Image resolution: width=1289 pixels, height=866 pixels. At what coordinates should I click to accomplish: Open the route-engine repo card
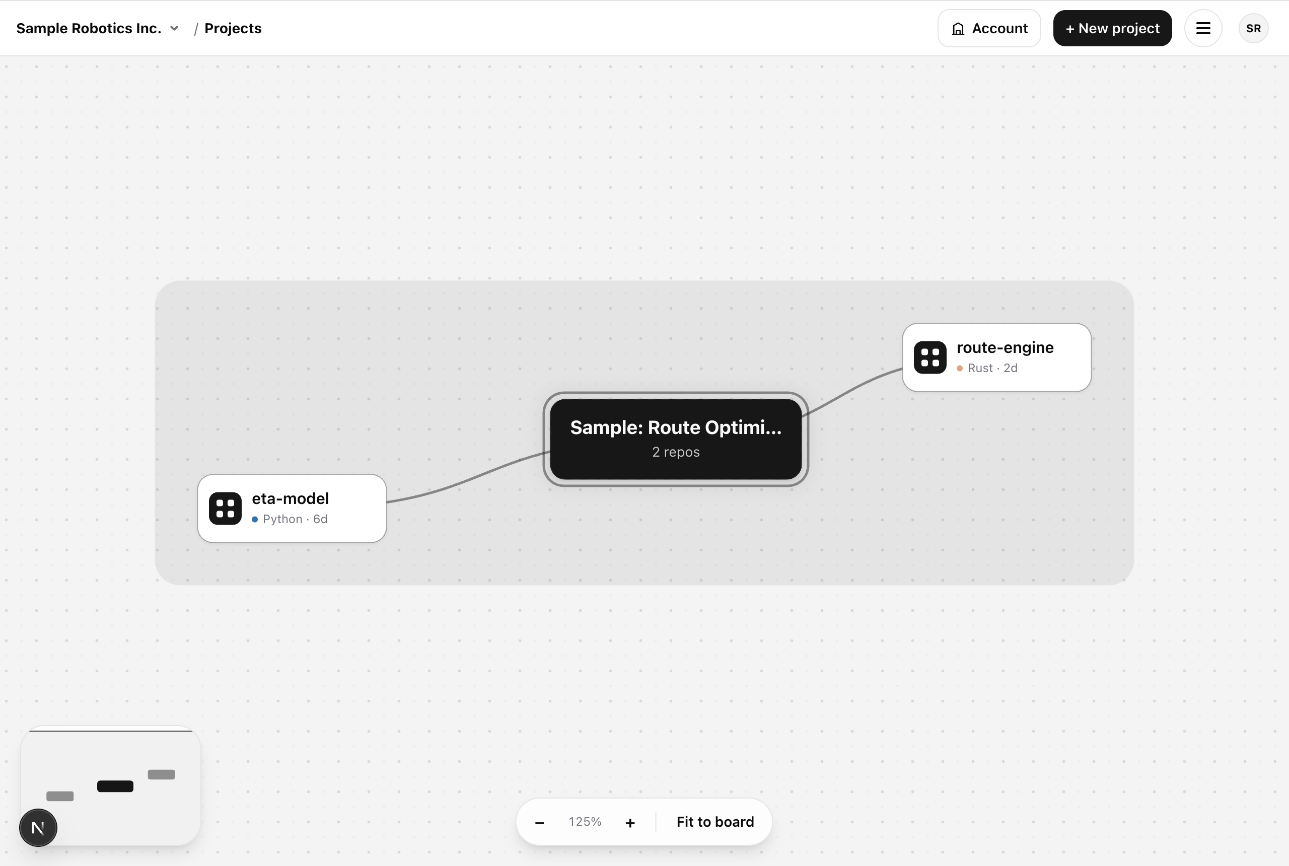click(x=996, y=357)
